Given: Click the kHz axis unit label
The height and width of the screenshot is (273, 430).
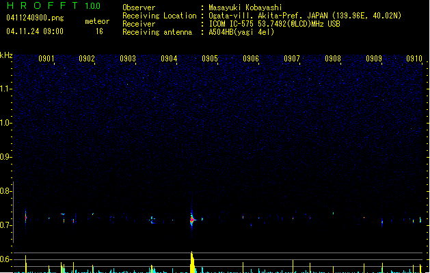Looking at the screenshot, I should pyautogui.click(x=6, y=55).
